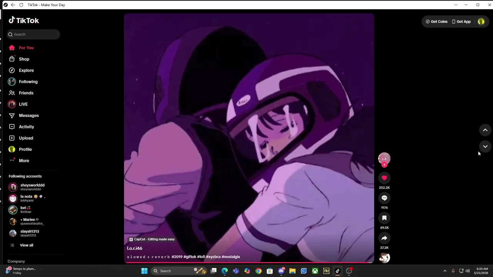
Task: Click the Activity chat icon
Action: pos(12,127)
